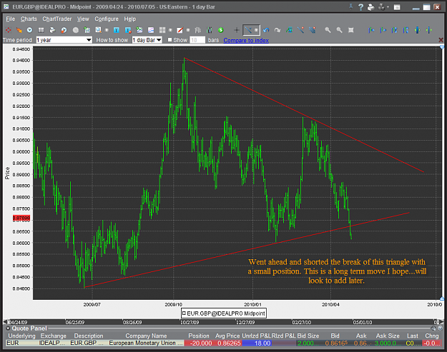Open the title bar tools dropdown arrow
This screenshot has height=352, width=447.
click(x=388, y=7)
